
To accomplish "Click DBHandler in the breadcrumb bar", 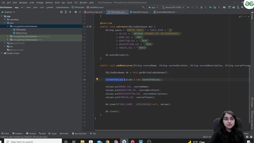I will pos(78,7).
